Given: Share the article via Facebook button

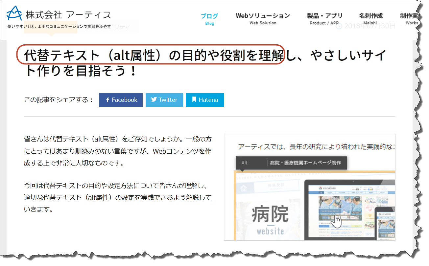Looking at the screenshot, I should pyautogui.click(x=121, y=100).
